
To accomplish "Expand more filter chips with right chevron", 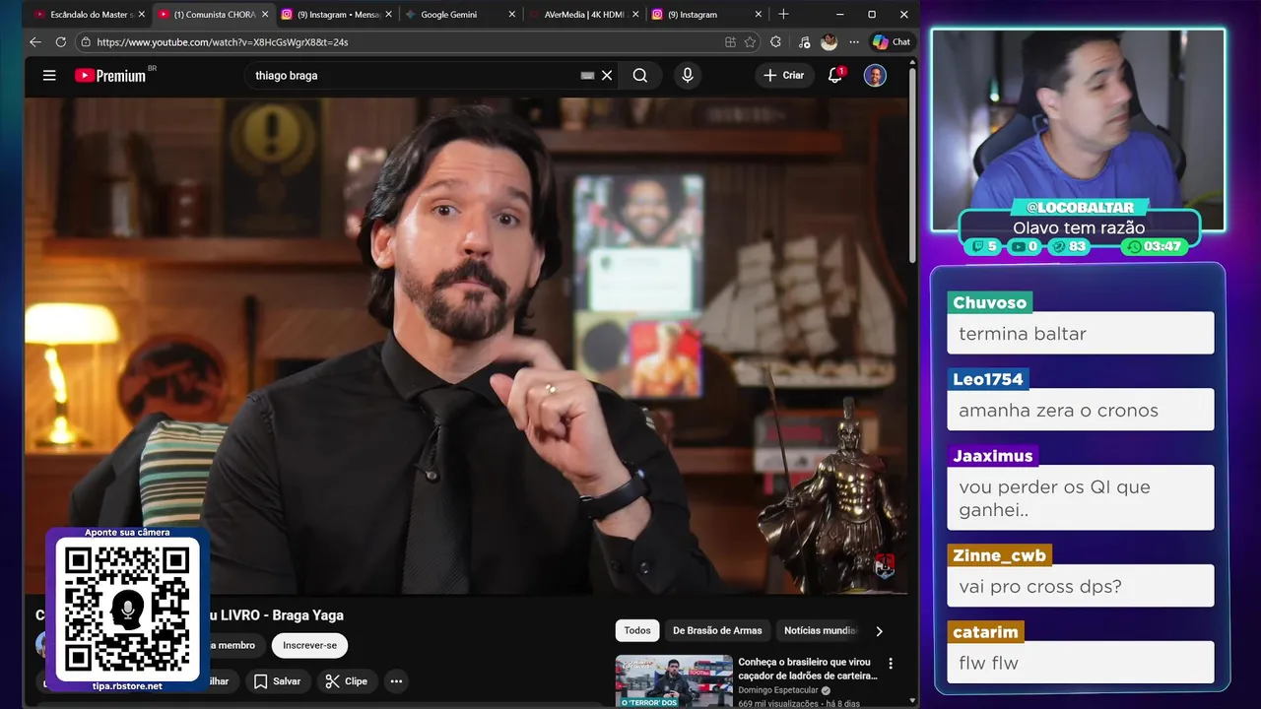I will click(x=879, y=631).
